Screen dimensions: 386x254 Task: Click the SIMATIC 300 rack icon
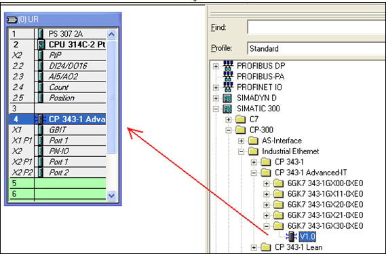[x=227, y=109]
